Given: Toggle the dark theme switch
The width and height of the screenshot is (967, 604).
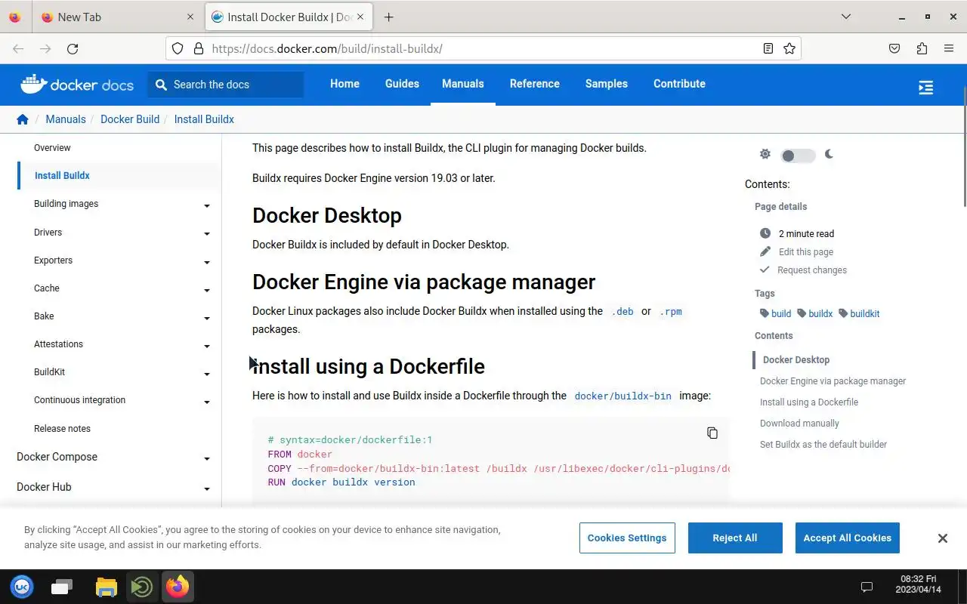Looking at the screenshot, I should pyautogui.click(x=798, y=156).
